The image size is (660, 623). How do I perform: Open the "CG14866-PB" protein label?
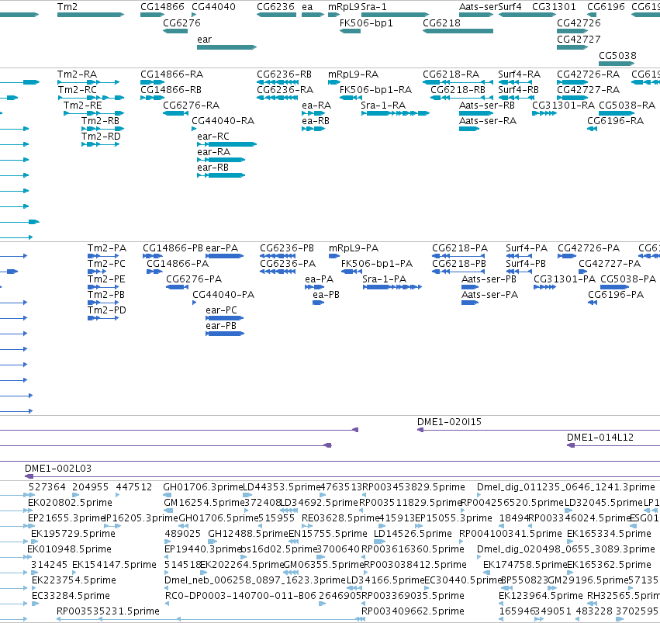(x=173, y=248)
